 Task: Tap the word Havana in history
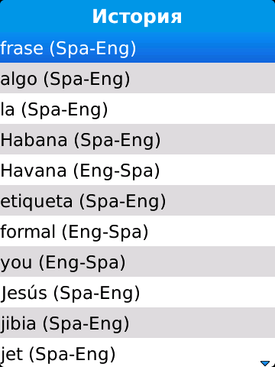click(34, 171)
